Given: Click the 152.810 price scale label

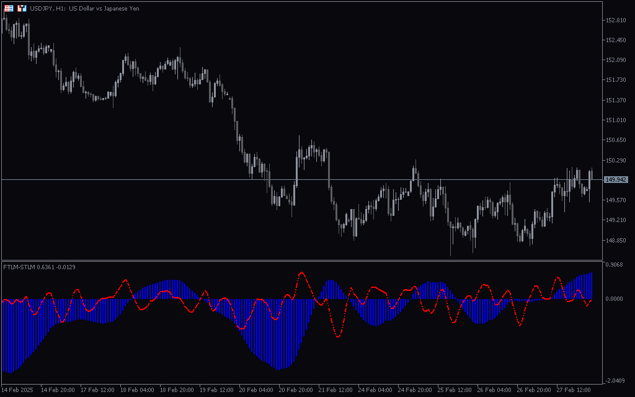Looking at the screenshot, I should [x=615, y=20].
